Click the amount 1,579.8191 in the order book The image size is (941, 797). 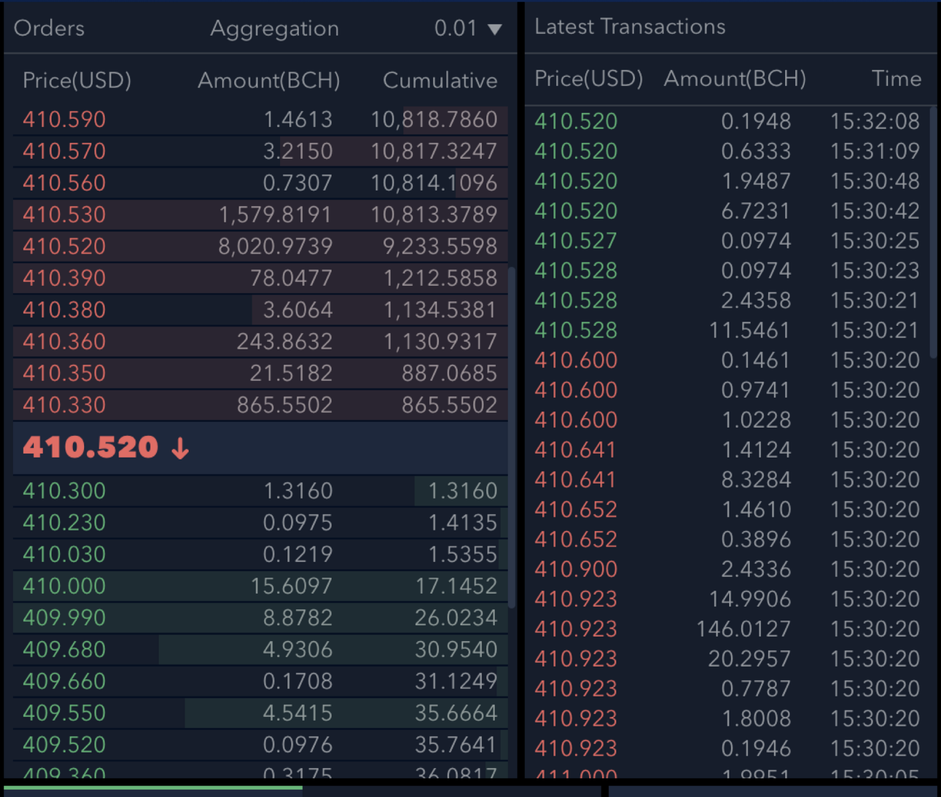[275, 215]
